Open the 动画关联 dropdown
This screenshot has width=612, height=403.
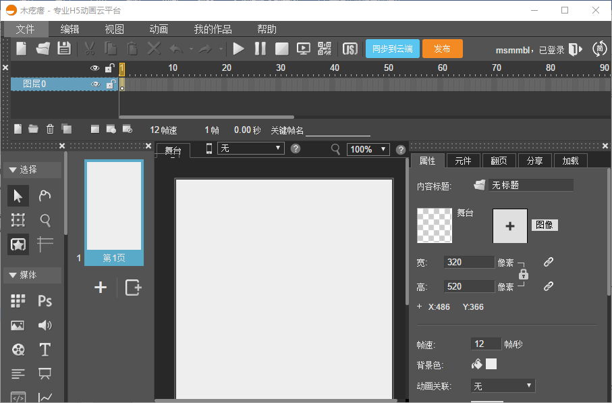point(503,386)
